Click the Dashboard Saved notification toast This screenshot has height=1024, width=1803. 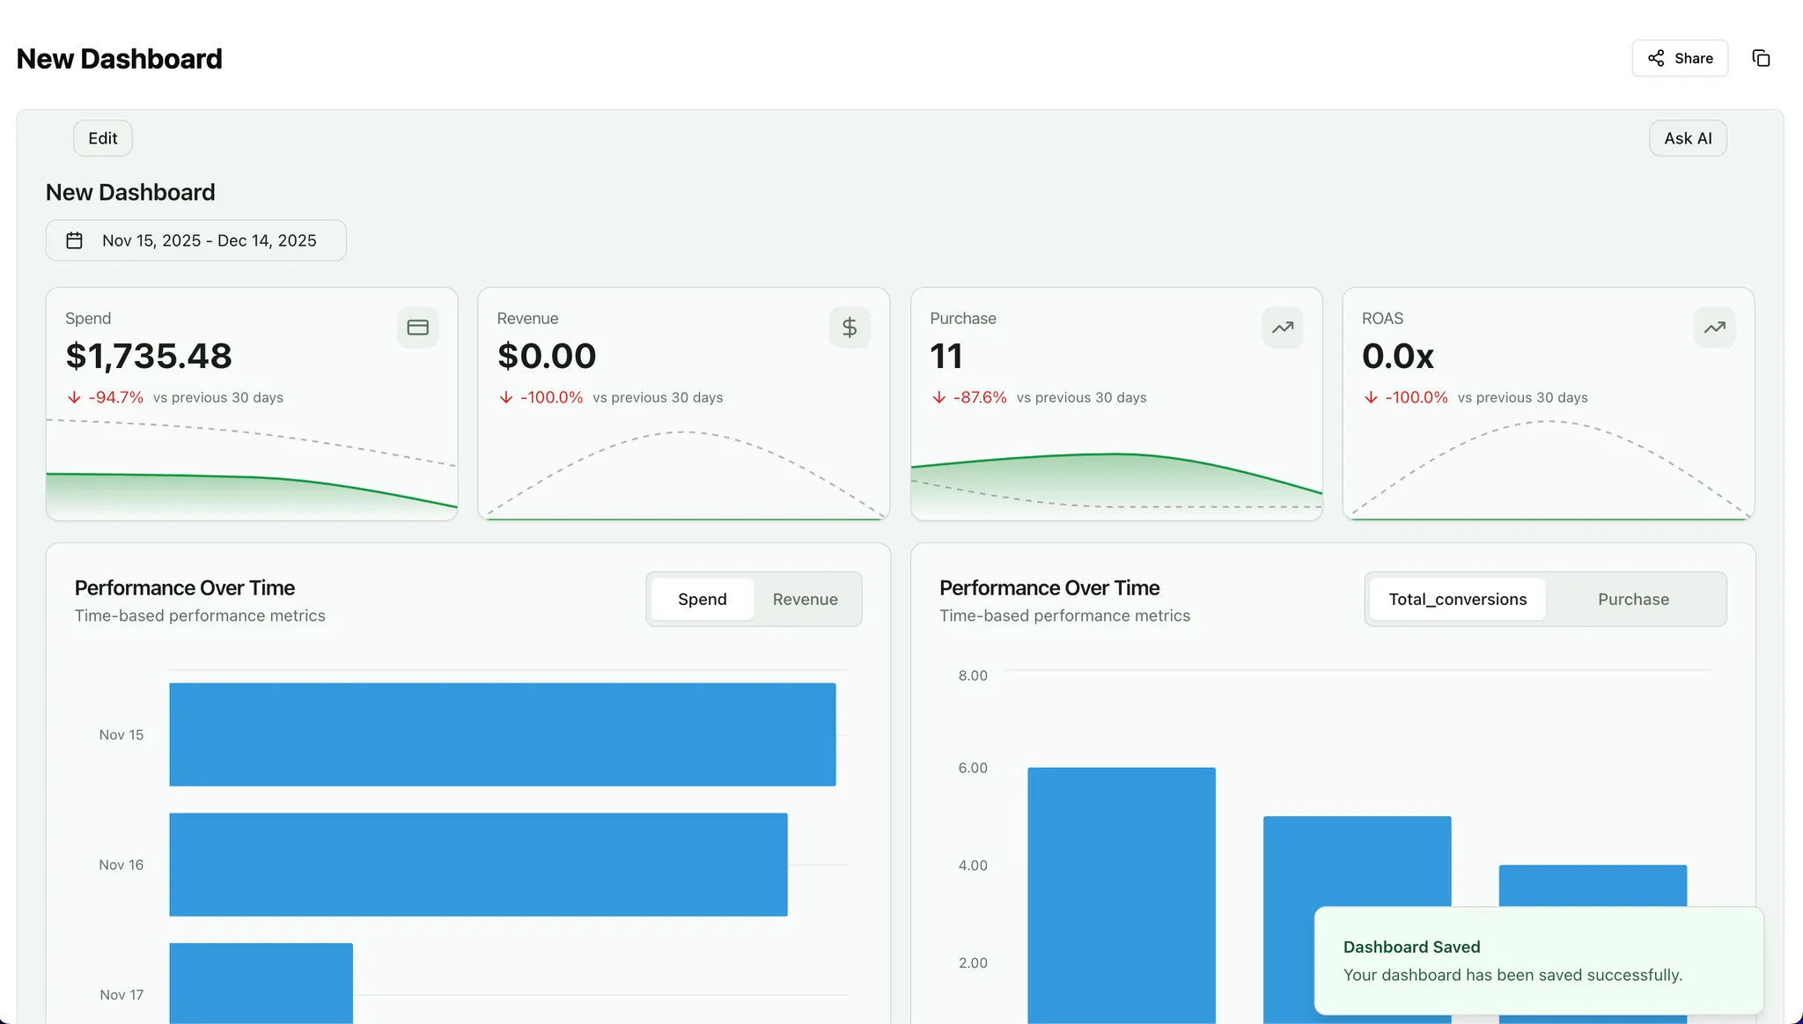click(x=1538, y=961)
